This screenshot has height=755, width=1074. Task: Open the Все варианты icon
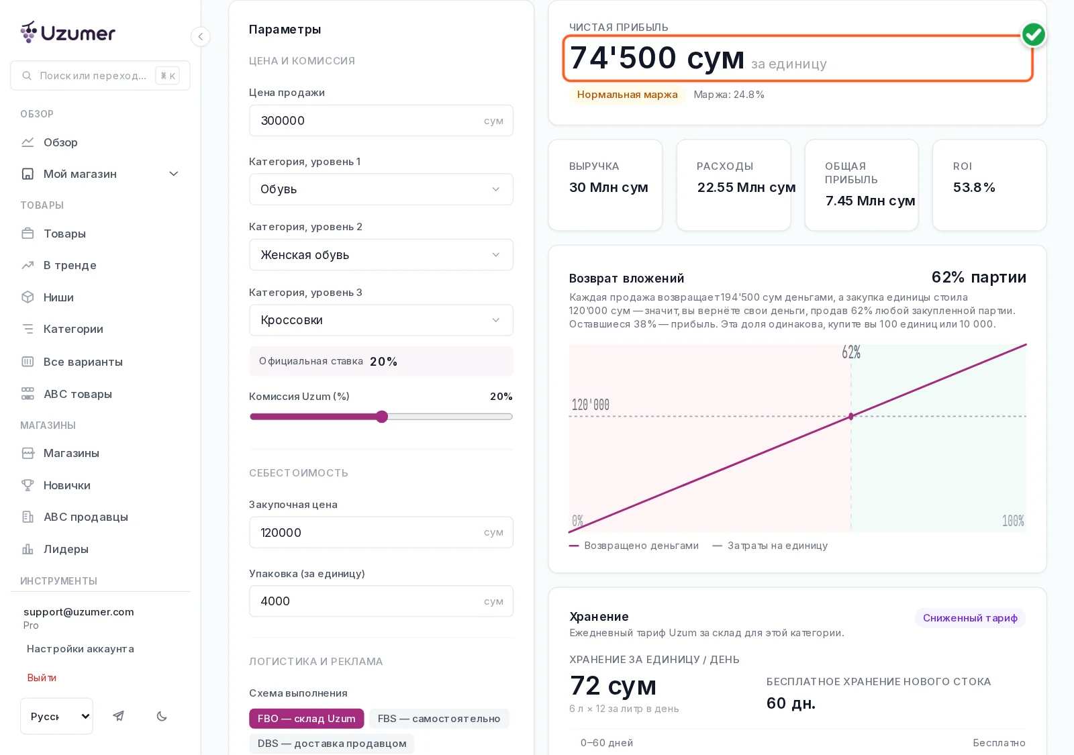[28, 362]
